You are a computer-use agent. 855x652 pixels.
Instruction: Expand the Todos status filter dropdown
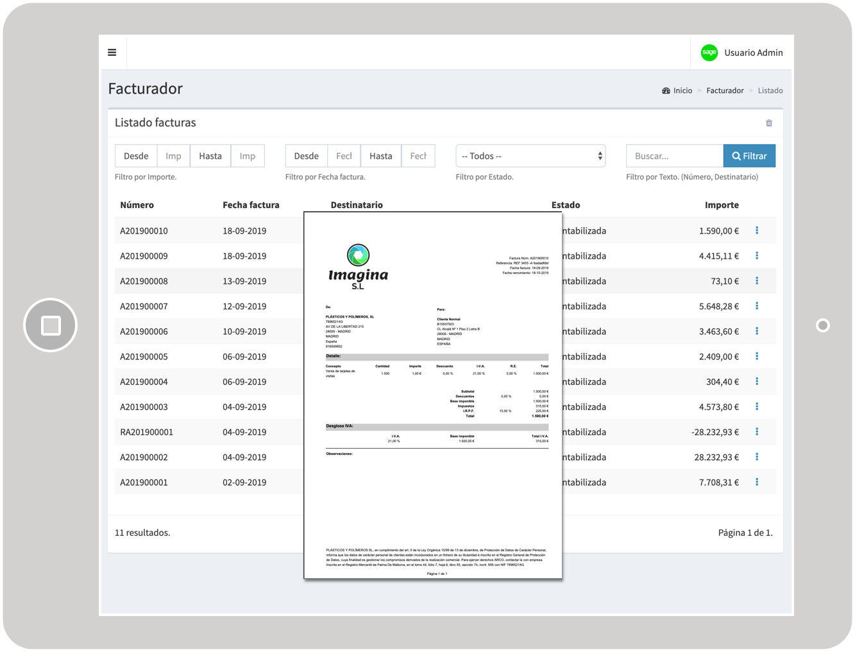tap(530, 156)
